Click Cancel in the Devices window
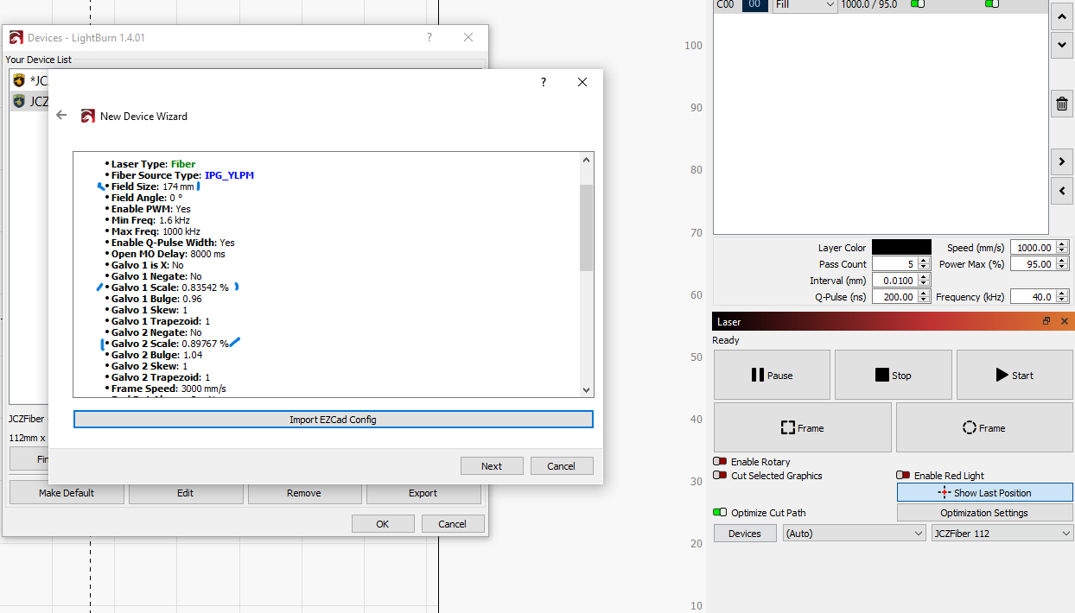Image resolution: width=1075 pixels, height=613 pixels. [x=453, y=524]
